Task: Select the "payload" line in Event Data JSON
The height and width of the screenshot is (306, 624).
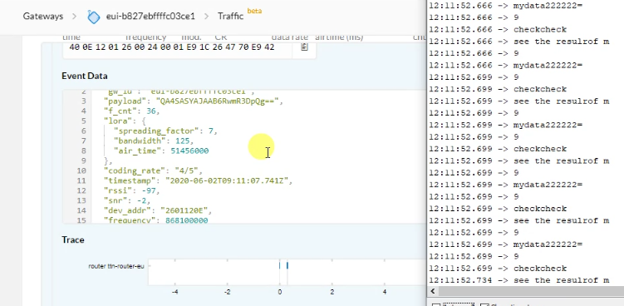Action: [x=194, y=101]
